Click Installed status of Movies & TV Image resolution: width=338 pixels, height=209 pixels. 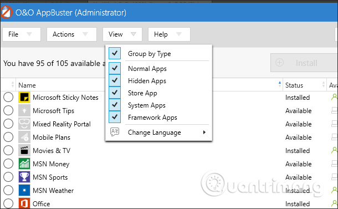(x=298, y=151)
